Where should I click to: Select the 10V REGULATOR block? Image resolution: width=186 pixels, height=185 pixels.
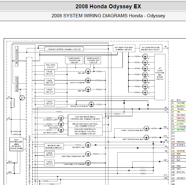pos(17,56)
